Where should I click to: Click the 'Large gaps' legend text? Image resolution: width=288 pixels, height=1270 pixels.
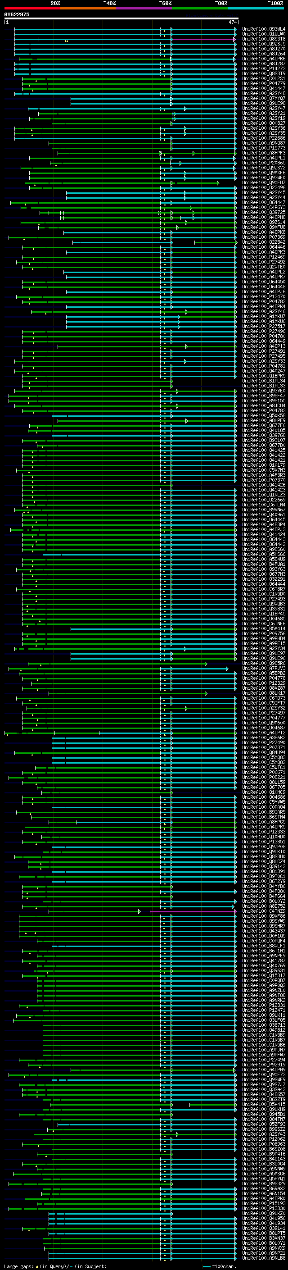(x=19, y=1266)
